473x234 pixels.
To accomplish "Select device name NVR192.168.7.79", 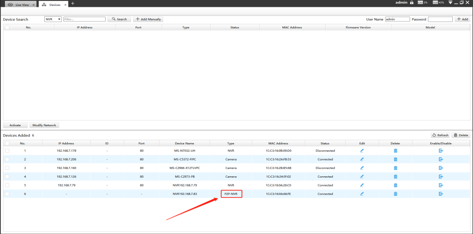I will point(185,185).
